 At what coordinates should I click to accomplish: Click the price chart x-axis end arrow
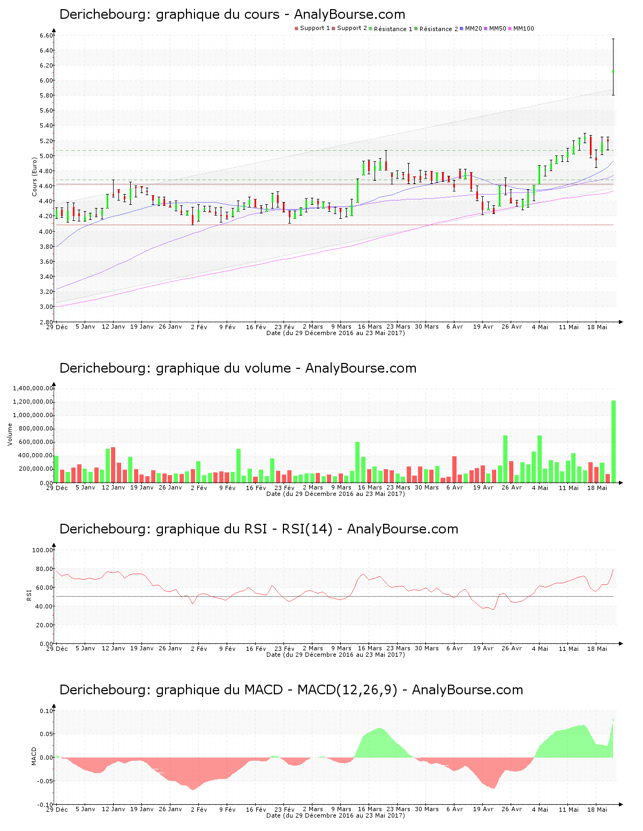click(620, 322)
